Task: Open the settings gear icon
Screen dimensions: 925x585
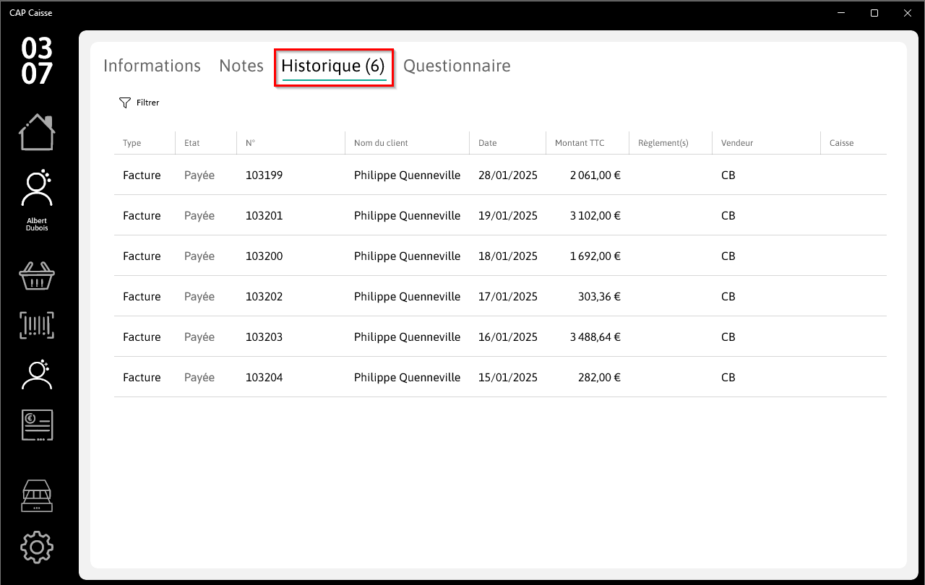Action: coord(37,547)
